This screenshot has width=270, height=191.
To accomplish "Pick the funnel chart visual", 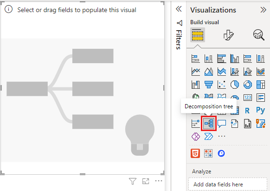I will click(209, 85).
